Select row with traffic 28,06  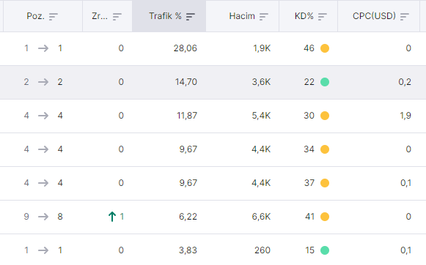coord(213,48)
